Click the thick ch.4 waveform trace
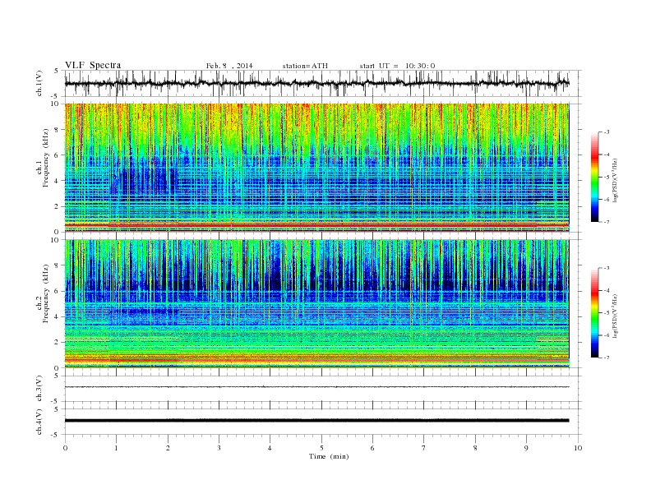 click(x=316, y=421)
